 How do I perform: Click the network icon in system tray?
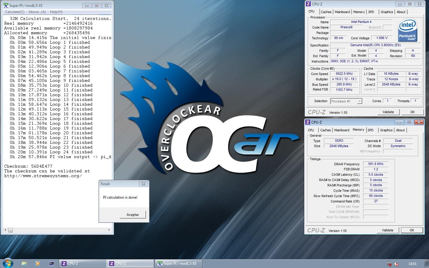coord(389,264)
